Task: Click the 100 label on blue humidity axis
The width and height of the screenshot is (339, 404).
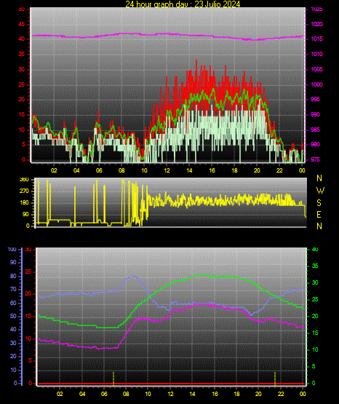Action: coord(12,250)
